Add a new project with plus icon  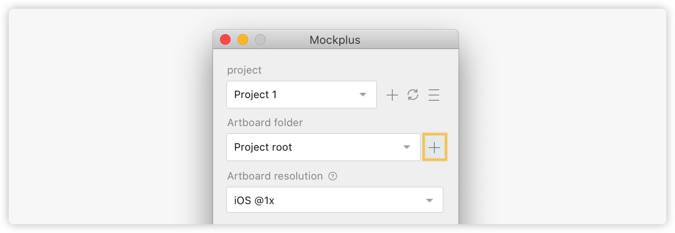pyautogui.click(x=392, y=95)
